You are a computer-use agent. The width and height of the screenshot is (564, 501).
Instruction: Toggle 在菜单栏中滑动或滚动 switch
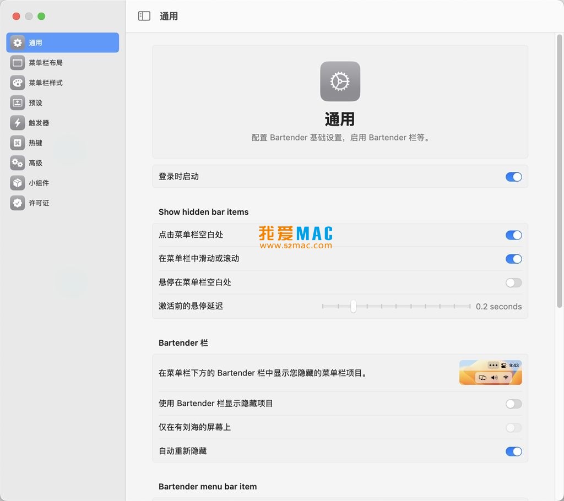(513, 259)
